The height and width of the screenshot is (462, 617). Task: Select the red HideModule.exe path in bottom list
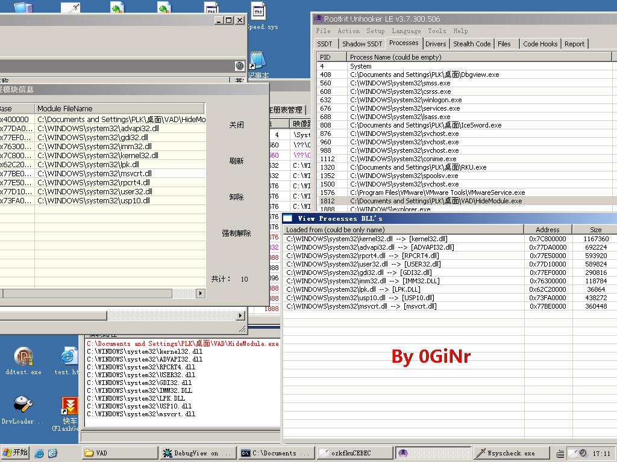pos(183,343)
